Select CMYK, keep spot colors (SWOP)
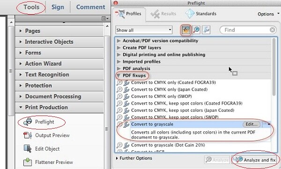 click(x=175, y=117)
